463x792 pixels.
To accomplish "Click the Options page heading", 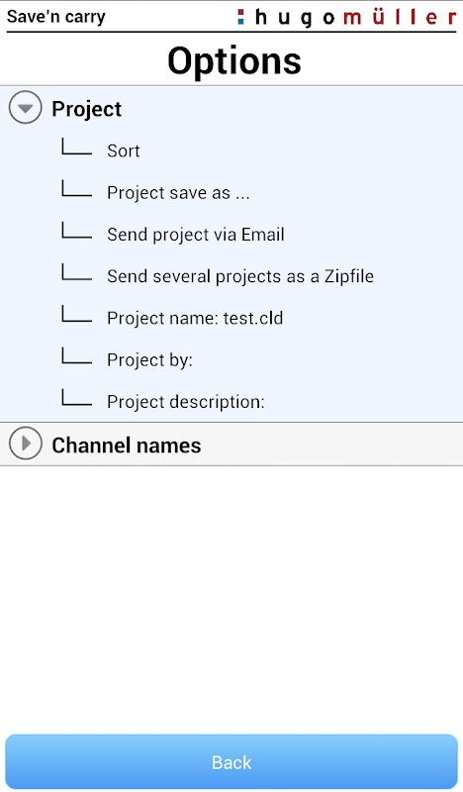I will click(x=234, y=60).
